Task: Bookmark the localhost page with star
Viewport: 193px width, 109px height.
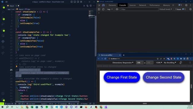Action: tap(164, 59)
